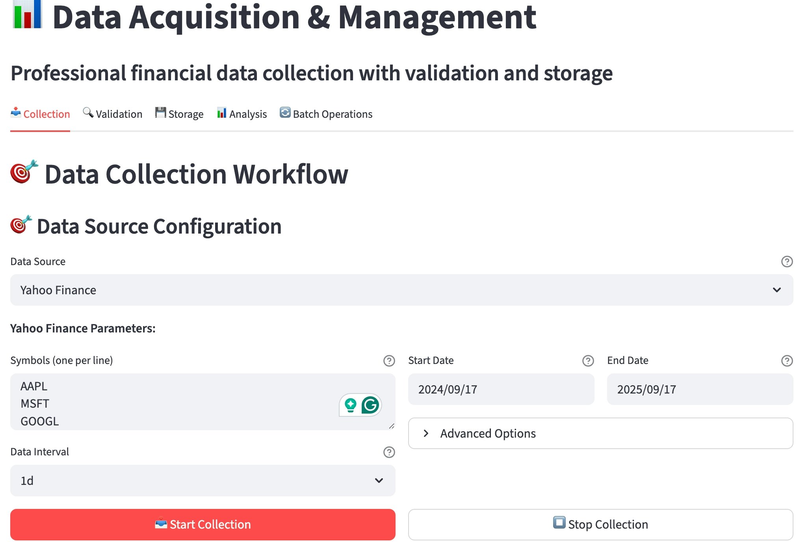Go to the Batch Operations tab
This screenshot has width=797, height=542.
326,114
